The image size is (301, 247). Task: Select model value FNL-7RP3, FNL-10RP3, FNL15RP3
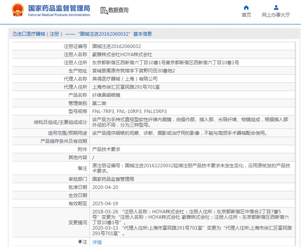point(129,111)
